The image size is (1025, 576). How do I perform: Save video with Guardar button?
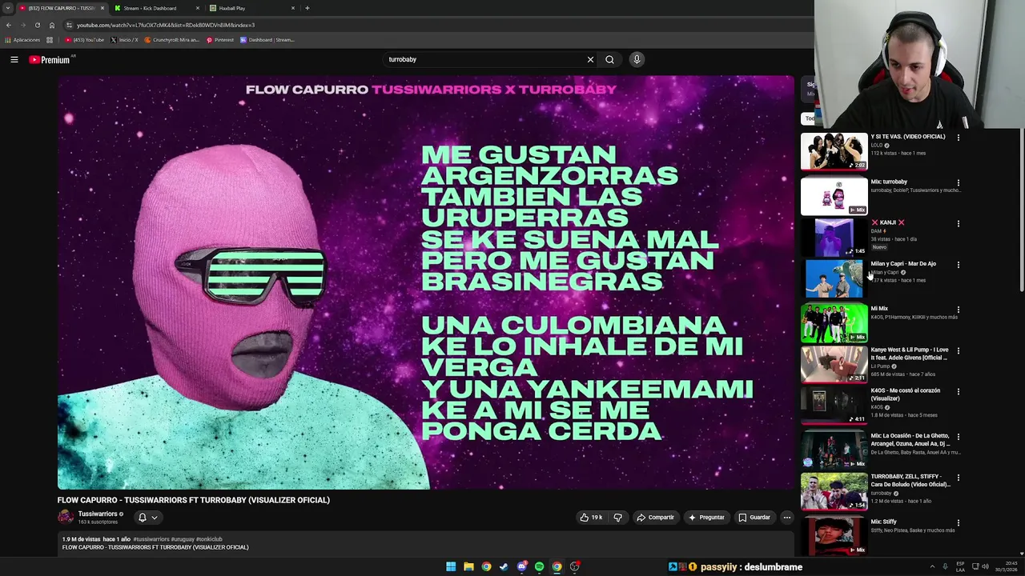pos(754,518)
